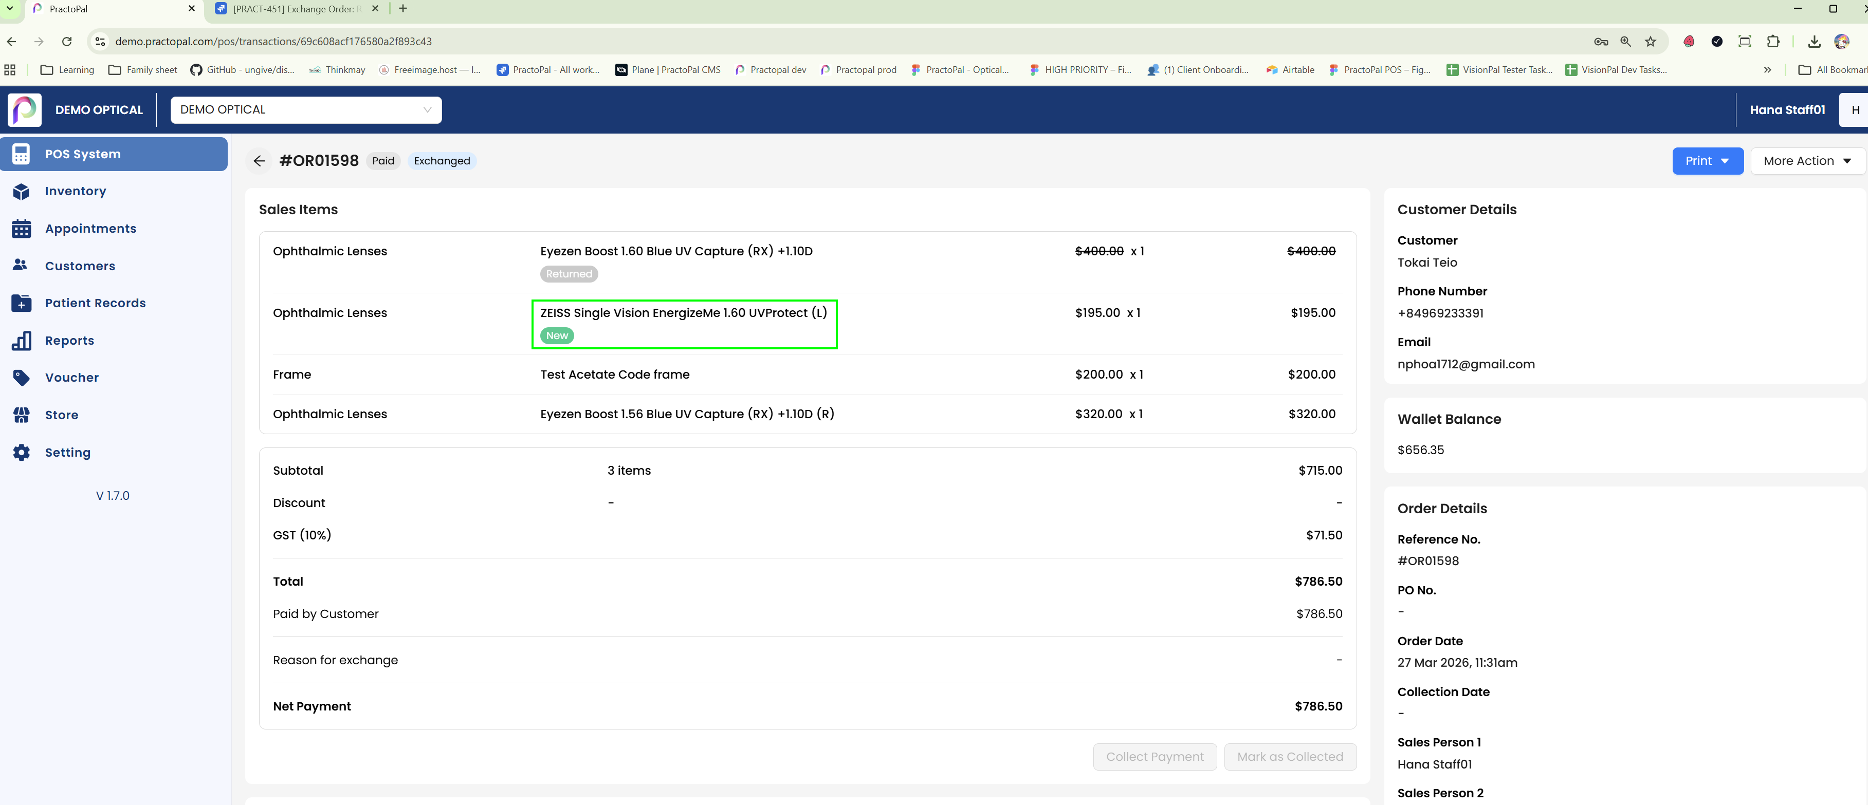Viewport: 1868px width, 805px height.
Task: Expand the DEMO OPTICAL store dropdown
Action: click(x=305, y=110)
